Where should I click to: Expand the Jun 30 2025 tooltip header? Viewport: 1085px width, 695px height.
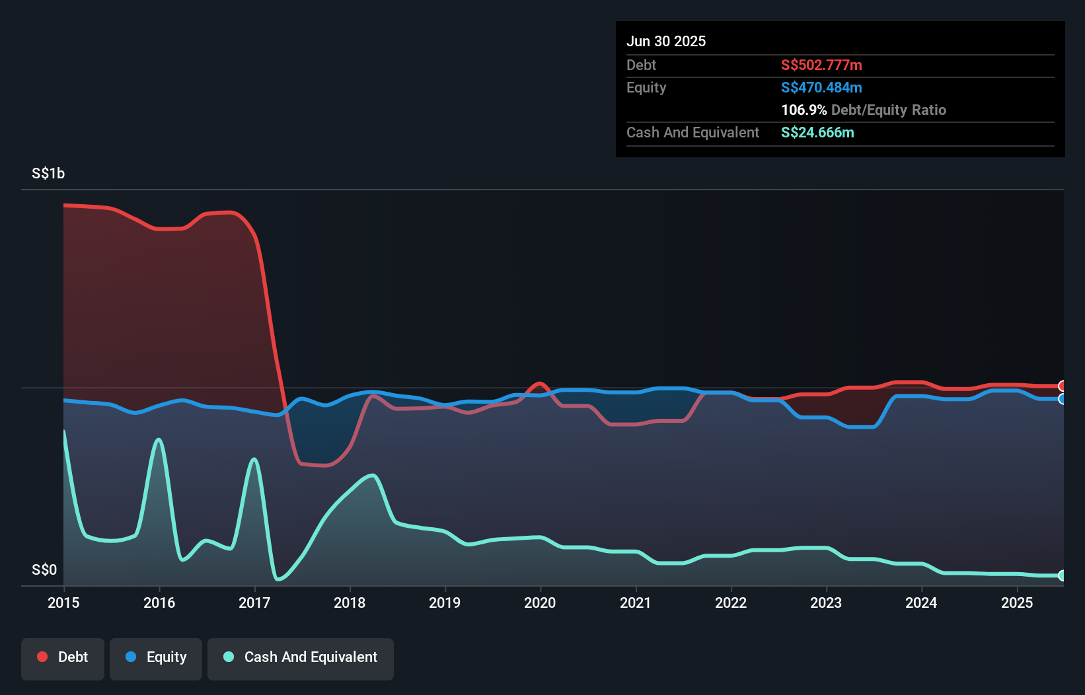click(666, 41)
